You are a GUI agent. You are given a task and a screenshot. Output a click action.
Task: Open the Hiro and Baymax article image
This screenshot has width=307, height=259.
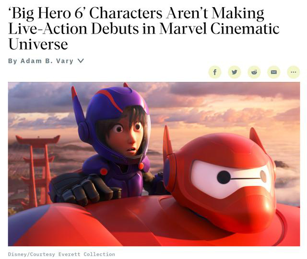(154, 164)
